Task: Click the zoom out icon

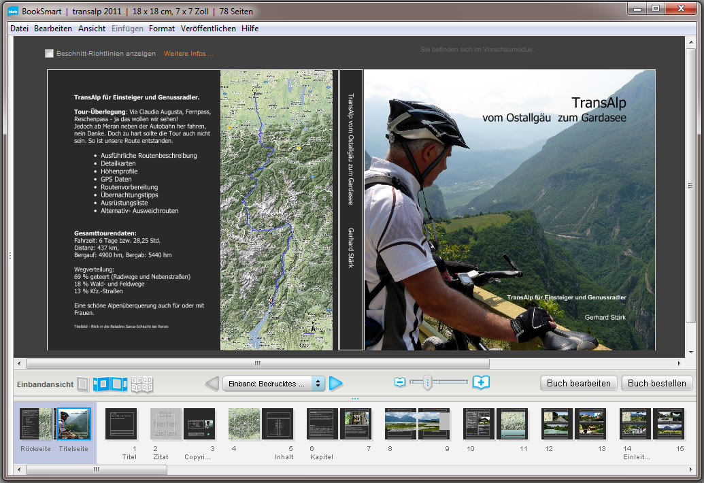Action: click(x=400, y=382)
